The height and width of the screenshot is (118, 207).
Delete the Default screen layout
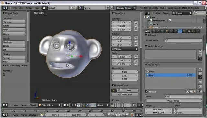pyautogui.click(x=75, y=8)
